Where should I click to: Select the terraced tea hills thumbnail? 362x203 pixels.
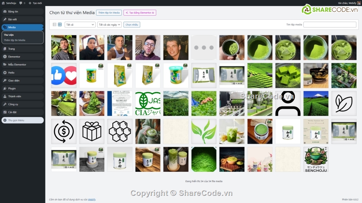(x=260, y=76)
